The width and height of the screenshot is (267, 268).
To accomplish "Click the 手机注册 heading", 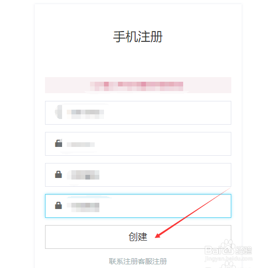I will click(138, 37).
